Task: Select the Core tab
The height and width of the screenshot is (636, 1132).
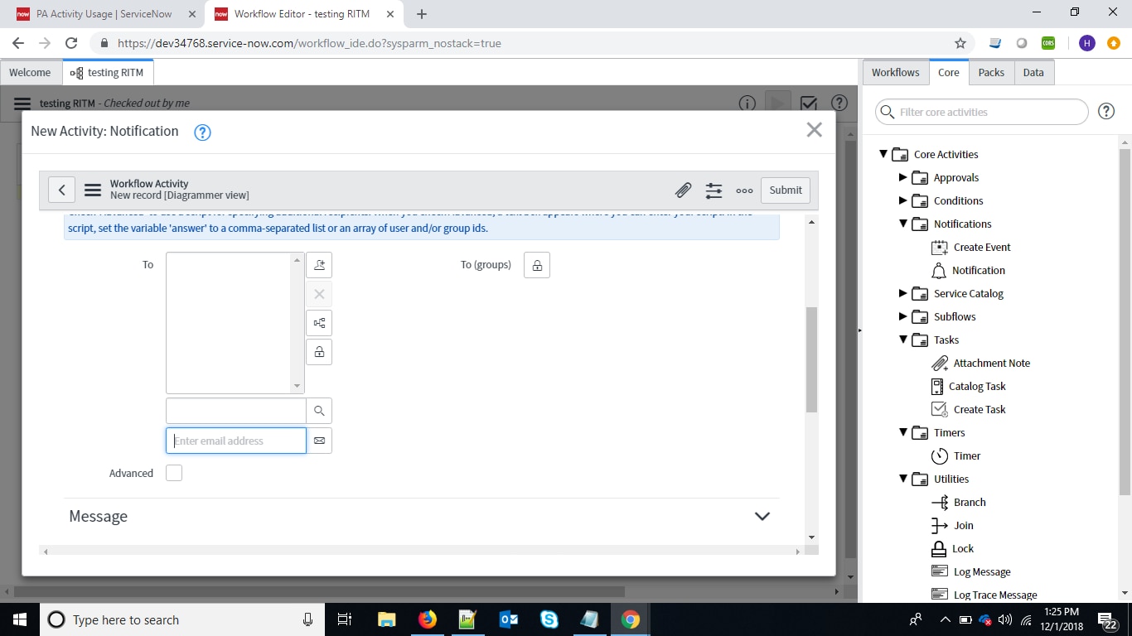Action: [x=949, y=72]
